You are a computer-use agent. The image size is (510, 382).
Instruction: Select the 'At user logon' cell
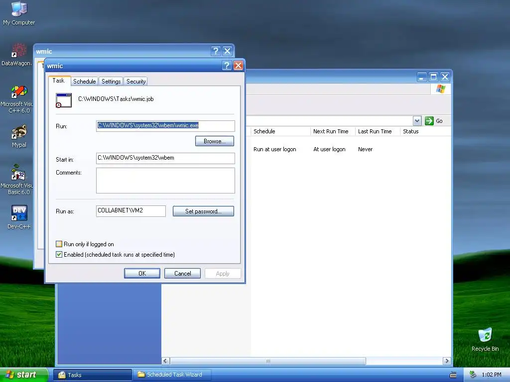tap(329, 149)
